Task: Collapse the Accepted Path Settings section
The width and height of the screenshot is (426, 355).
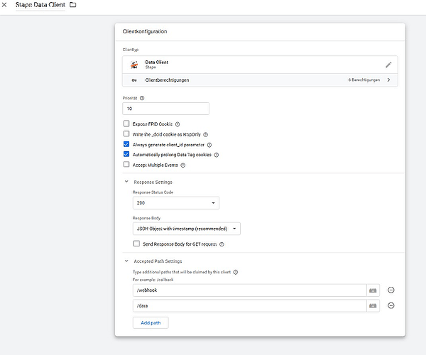Action: (126, 261)
